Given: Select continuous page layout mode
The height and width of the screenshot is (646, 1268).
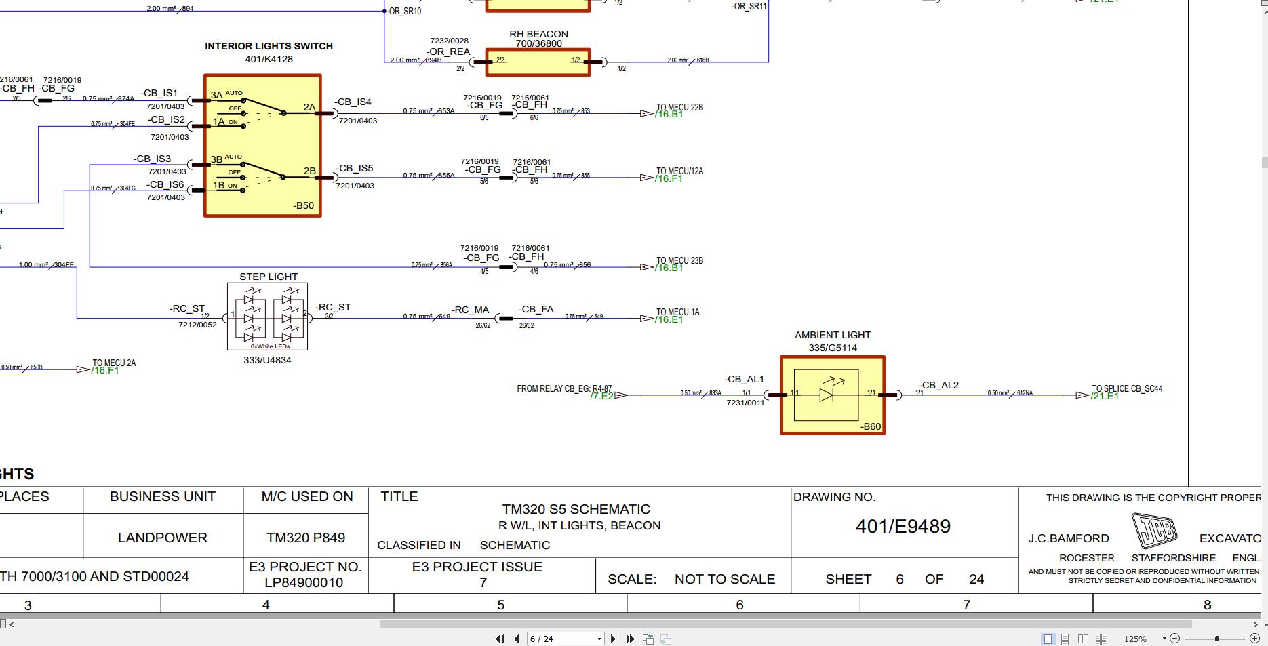Looking at the screenshot, I should tap(1065, 639).
